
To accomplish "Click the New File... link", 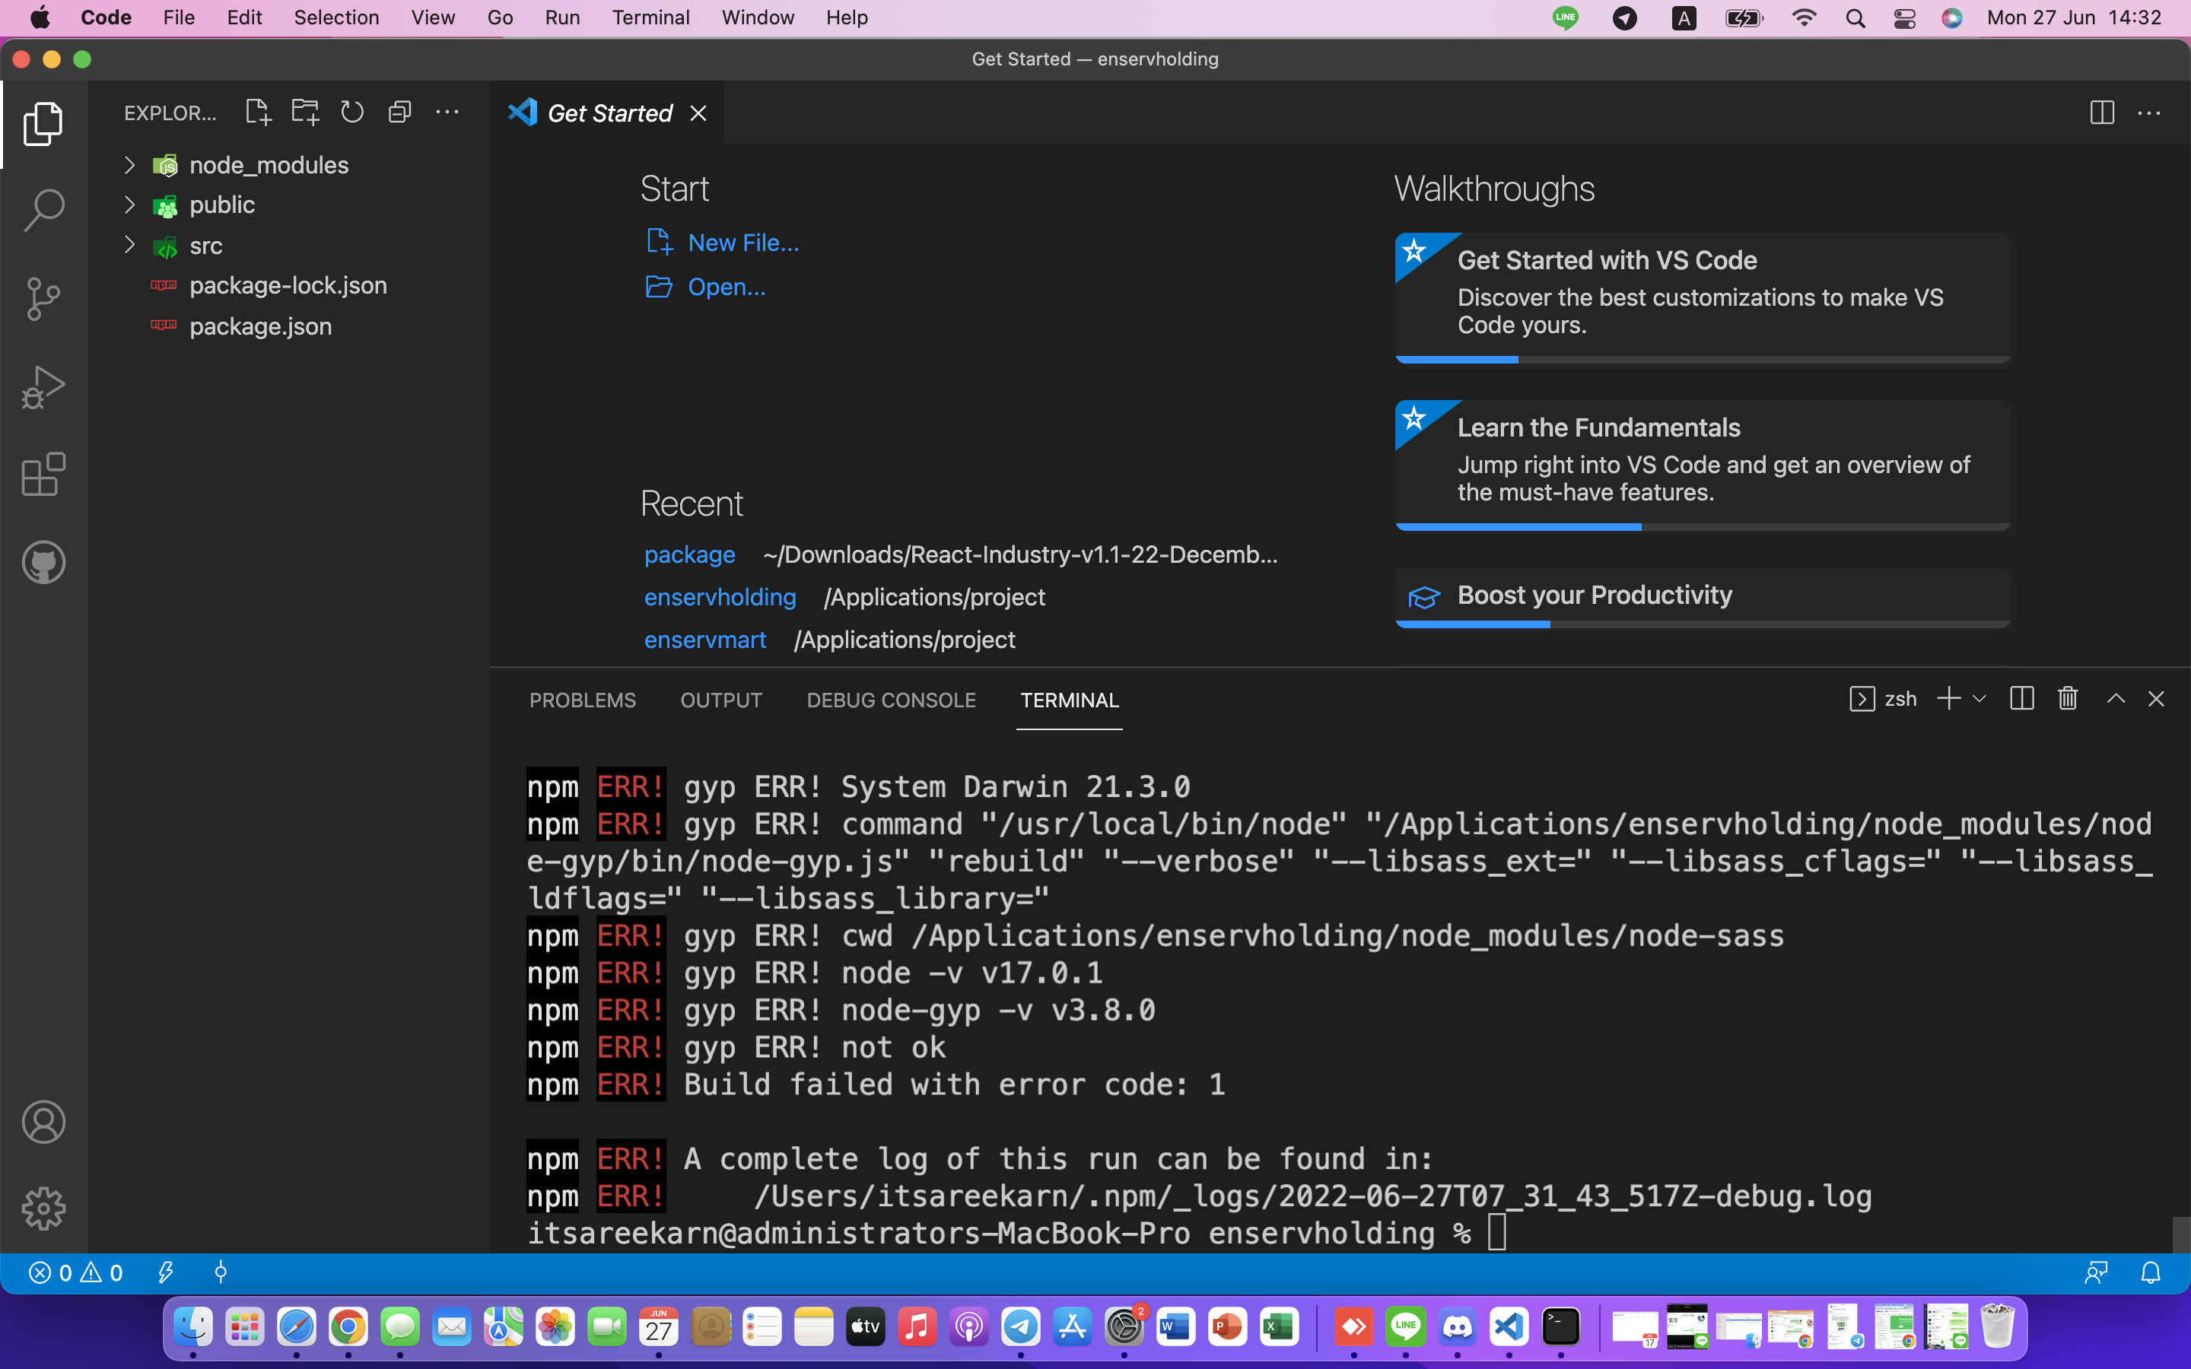I will (x=743, y=243).
